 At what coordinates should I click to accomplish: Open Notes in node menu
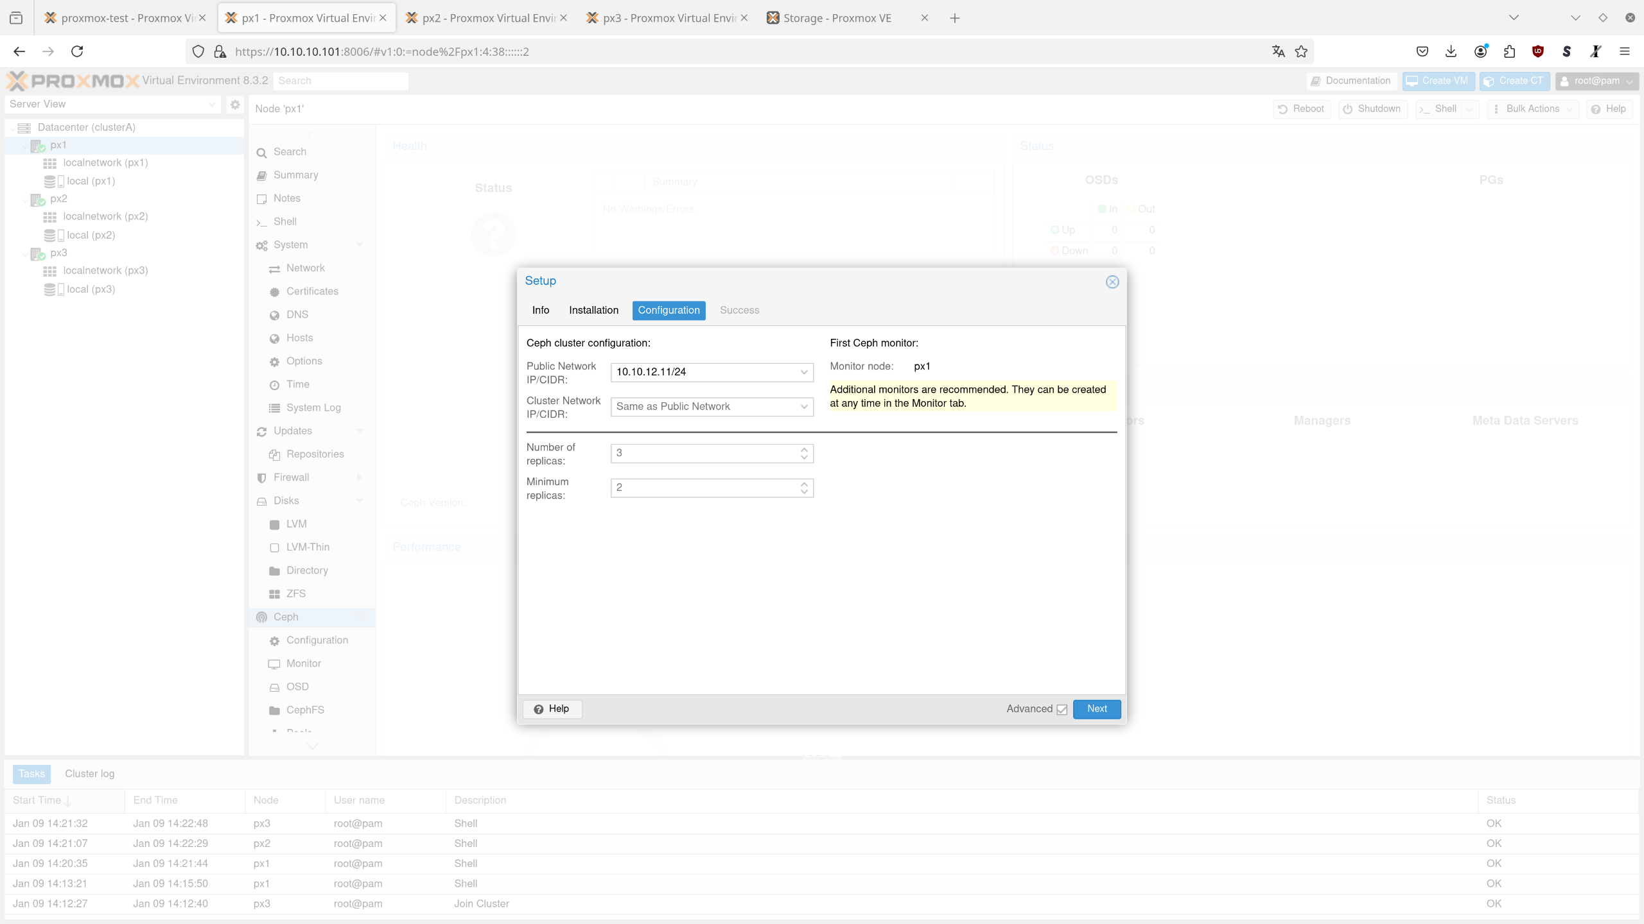click(x=286, y=198)
